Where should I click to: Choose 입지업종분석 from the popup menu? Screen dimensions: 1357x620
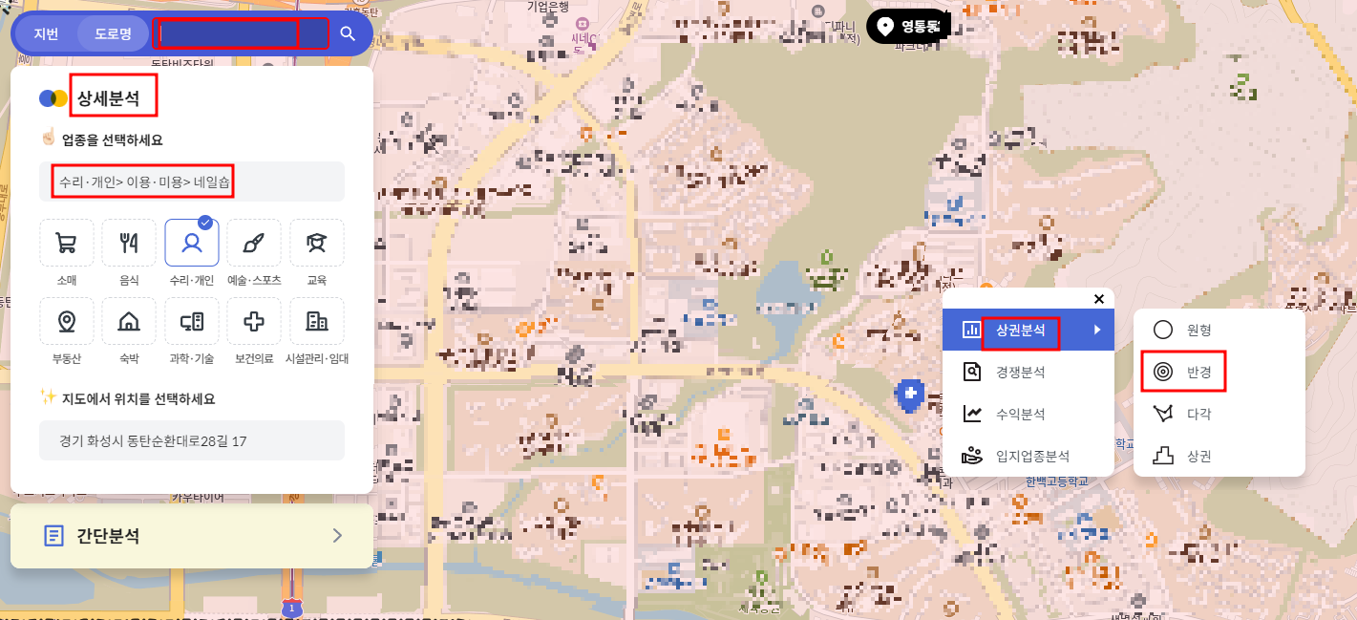coord(1028,456)
